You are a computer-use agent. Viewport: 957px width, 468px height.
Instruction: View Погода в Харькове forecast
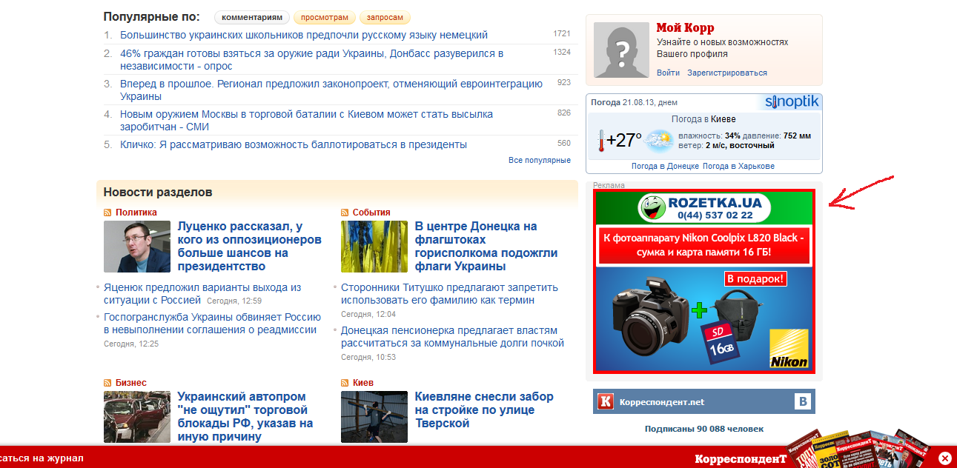(x=738, y=166)
